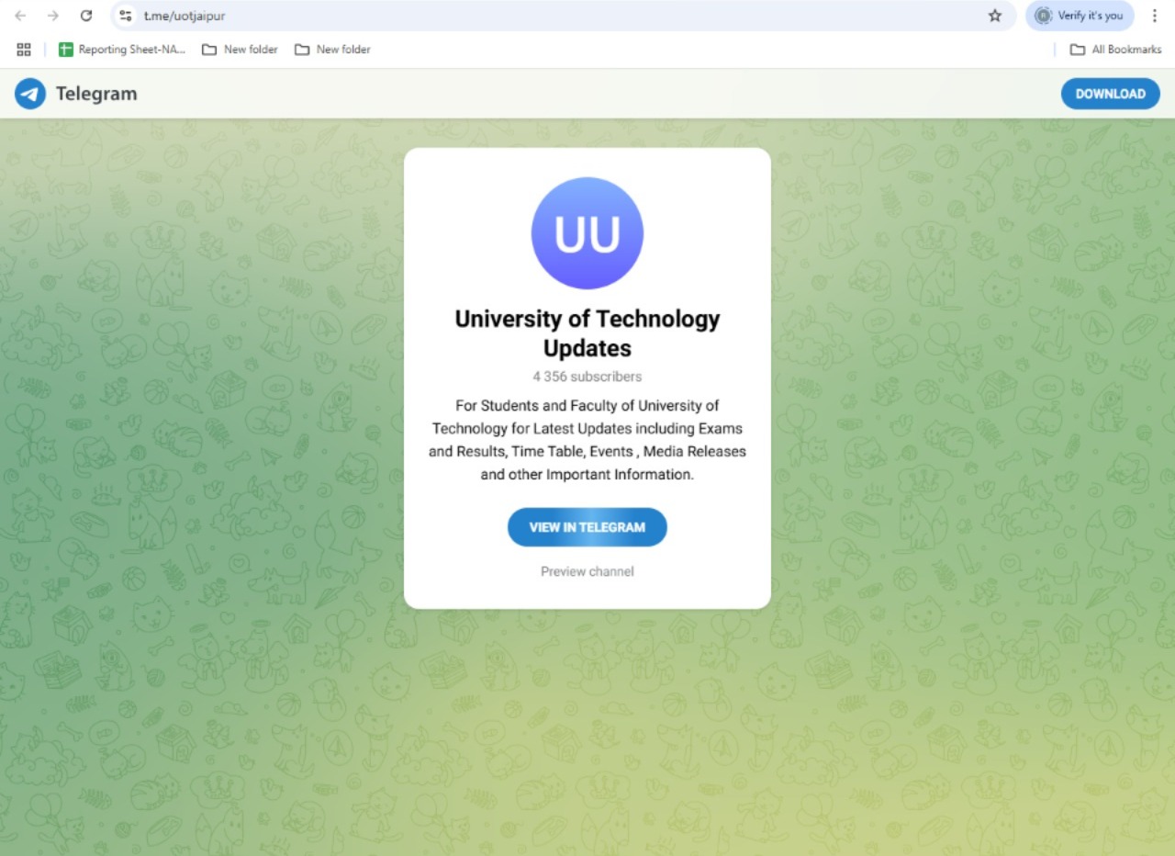
Task: Expand the All Bookmarks folder
Action: click(1115, 50)
